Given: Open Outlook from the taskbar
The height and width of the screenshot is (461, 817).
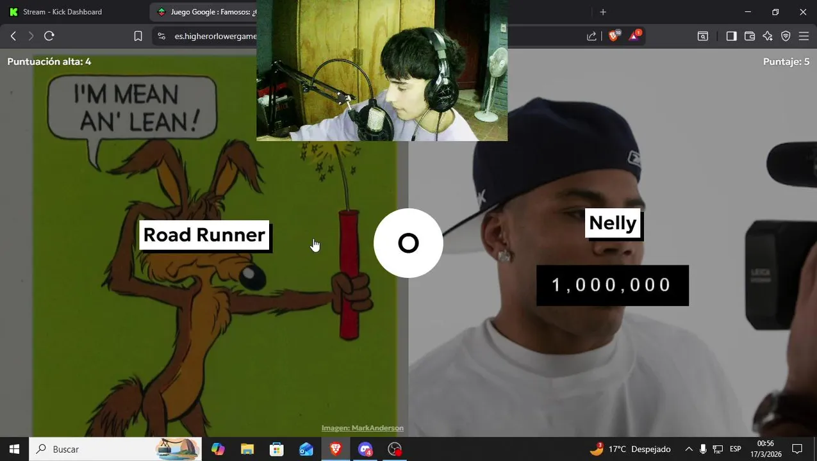Looking at the screenshot, I should pyautogui.click(x=306, y=449).
